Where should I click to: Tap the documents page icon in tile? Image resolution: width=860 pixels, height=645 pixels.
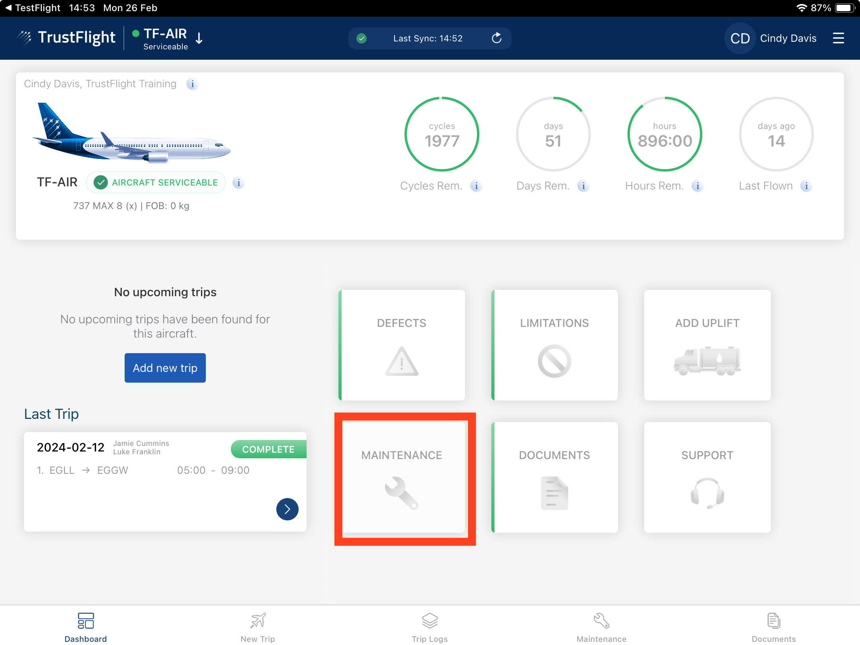click(555, 493)
